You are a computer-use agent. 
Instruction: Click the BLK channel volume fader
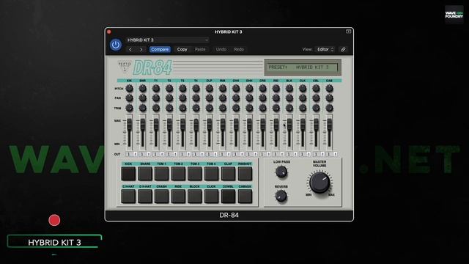[x=289, y=124]
